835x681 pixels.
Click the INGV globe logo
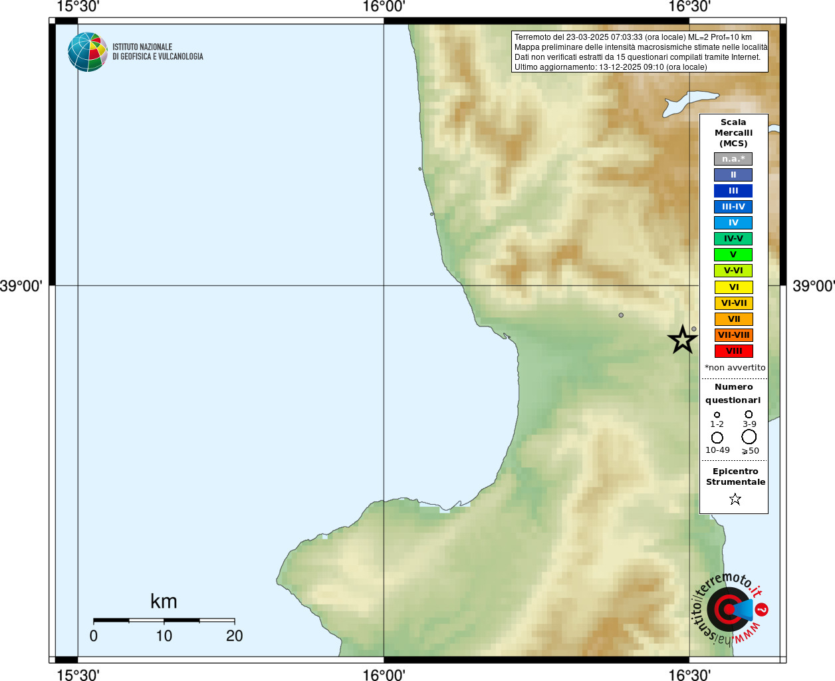point(88,52)
